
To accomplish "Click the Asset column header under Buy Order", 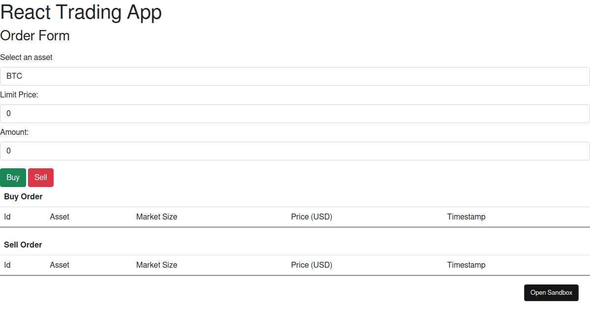I will point(59,217).
